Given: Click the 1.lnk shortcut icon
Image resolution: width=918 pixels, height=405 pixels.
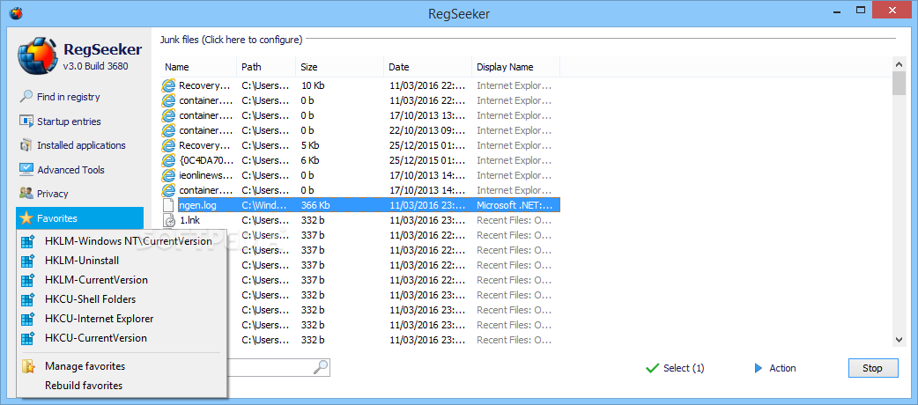Looking at the screenshot, I should pyautogui.click(x=168, y=220).
